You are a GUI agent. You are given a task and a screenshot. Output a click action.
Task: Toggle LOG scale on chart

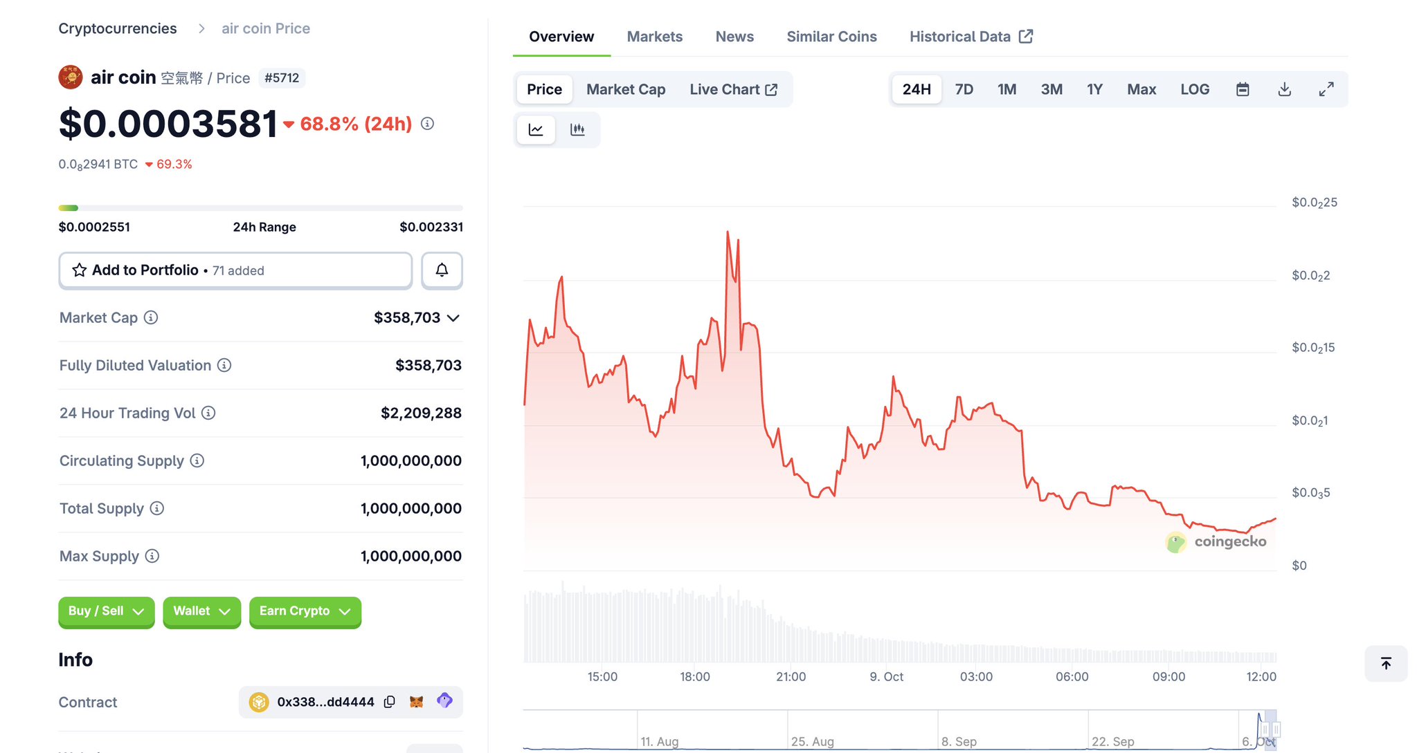1195,89
